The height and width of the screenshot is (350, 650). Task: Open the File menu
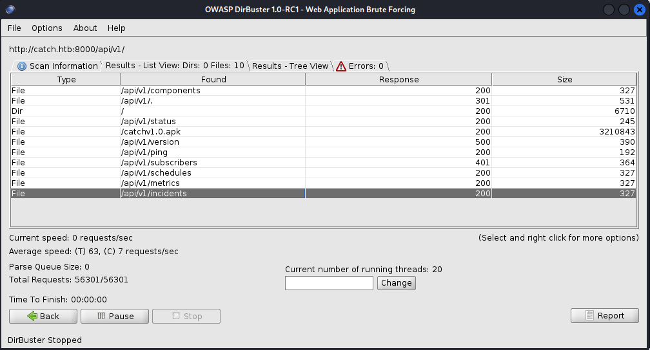tap(14, 28)
